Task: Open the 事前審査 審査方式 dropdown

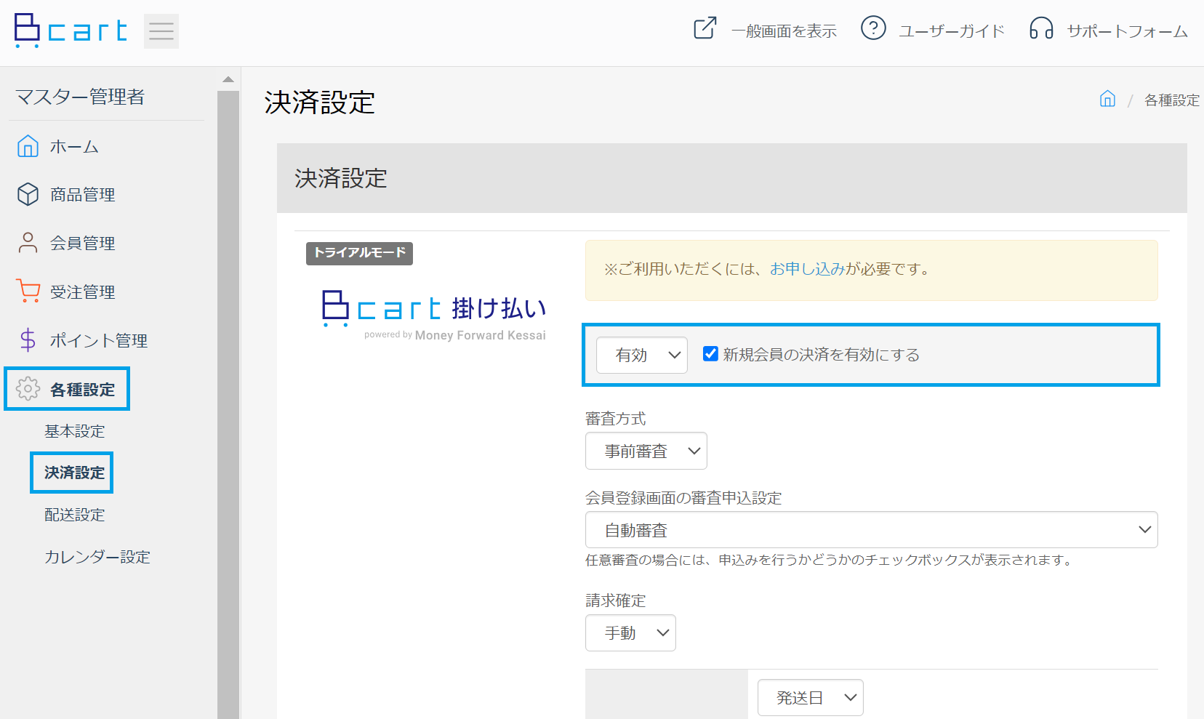Action: click(646, 451)
